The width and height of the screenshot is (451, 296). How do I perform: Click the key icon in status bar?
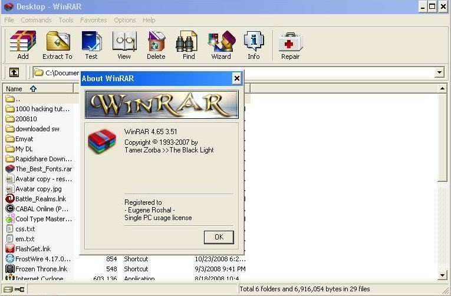(x=19, y=289)
